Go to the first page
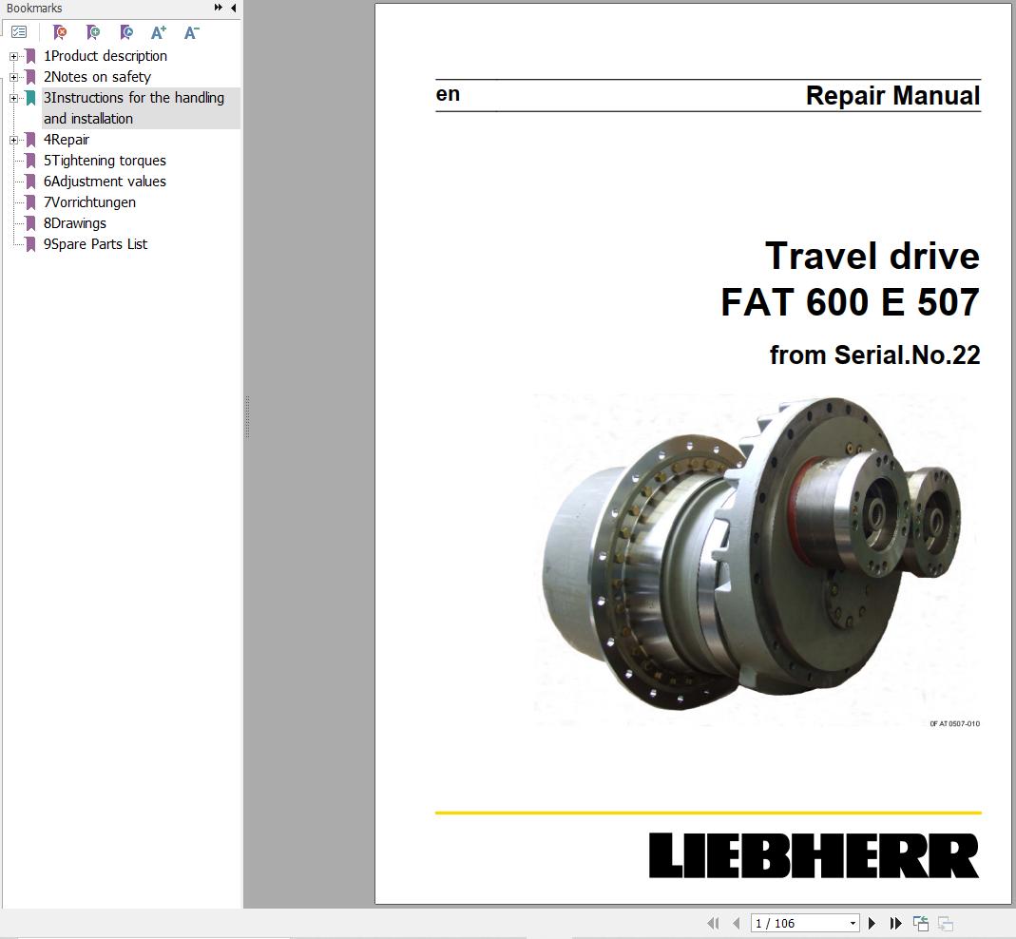Screen dimensions: 1016x939 coord(713,923)
